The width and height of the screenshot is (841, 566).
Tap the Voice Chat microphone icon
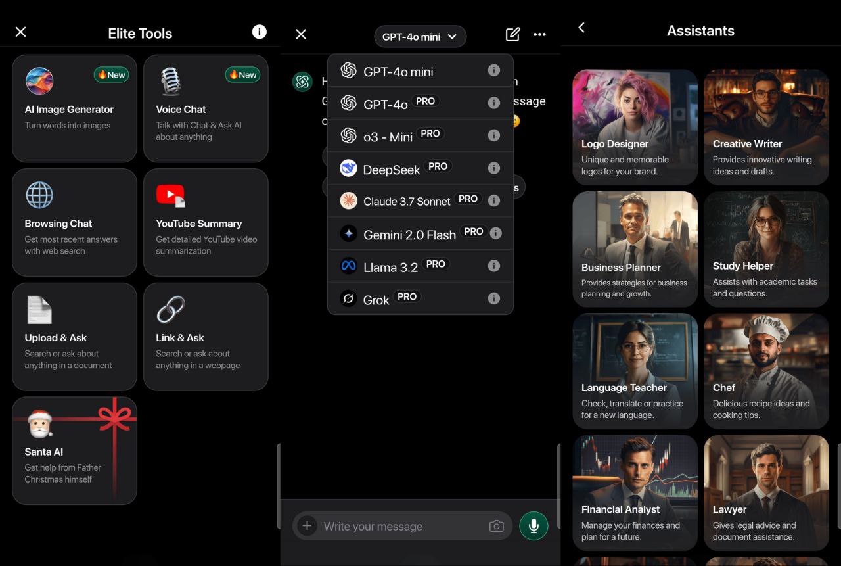click(170, 82)
